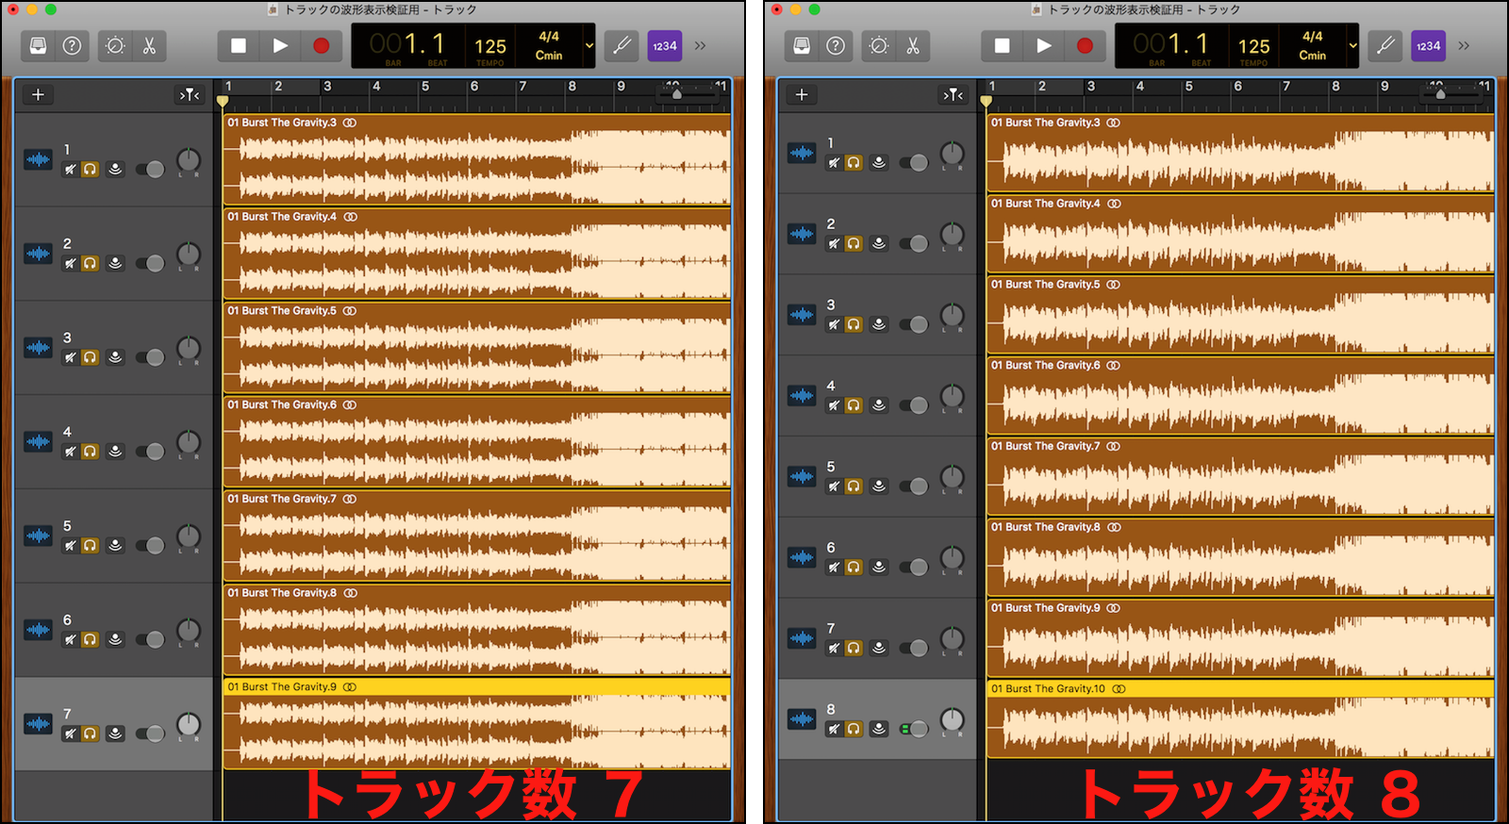Open the scissors Editors button in right window
Viewport: 1509px width, 824px height.
click(x=913, y=46)
